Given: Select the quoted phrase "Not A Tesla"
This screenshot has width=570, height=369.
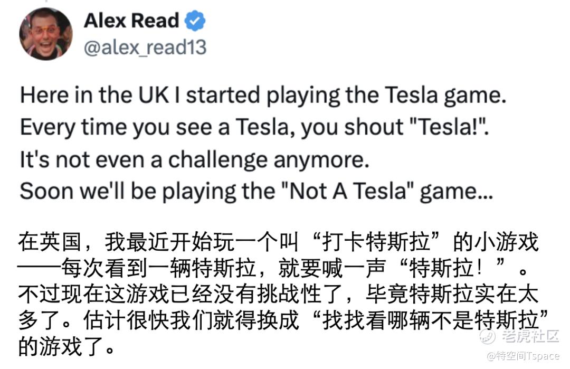Looking at the screenshot, I should tap(349, 192).
